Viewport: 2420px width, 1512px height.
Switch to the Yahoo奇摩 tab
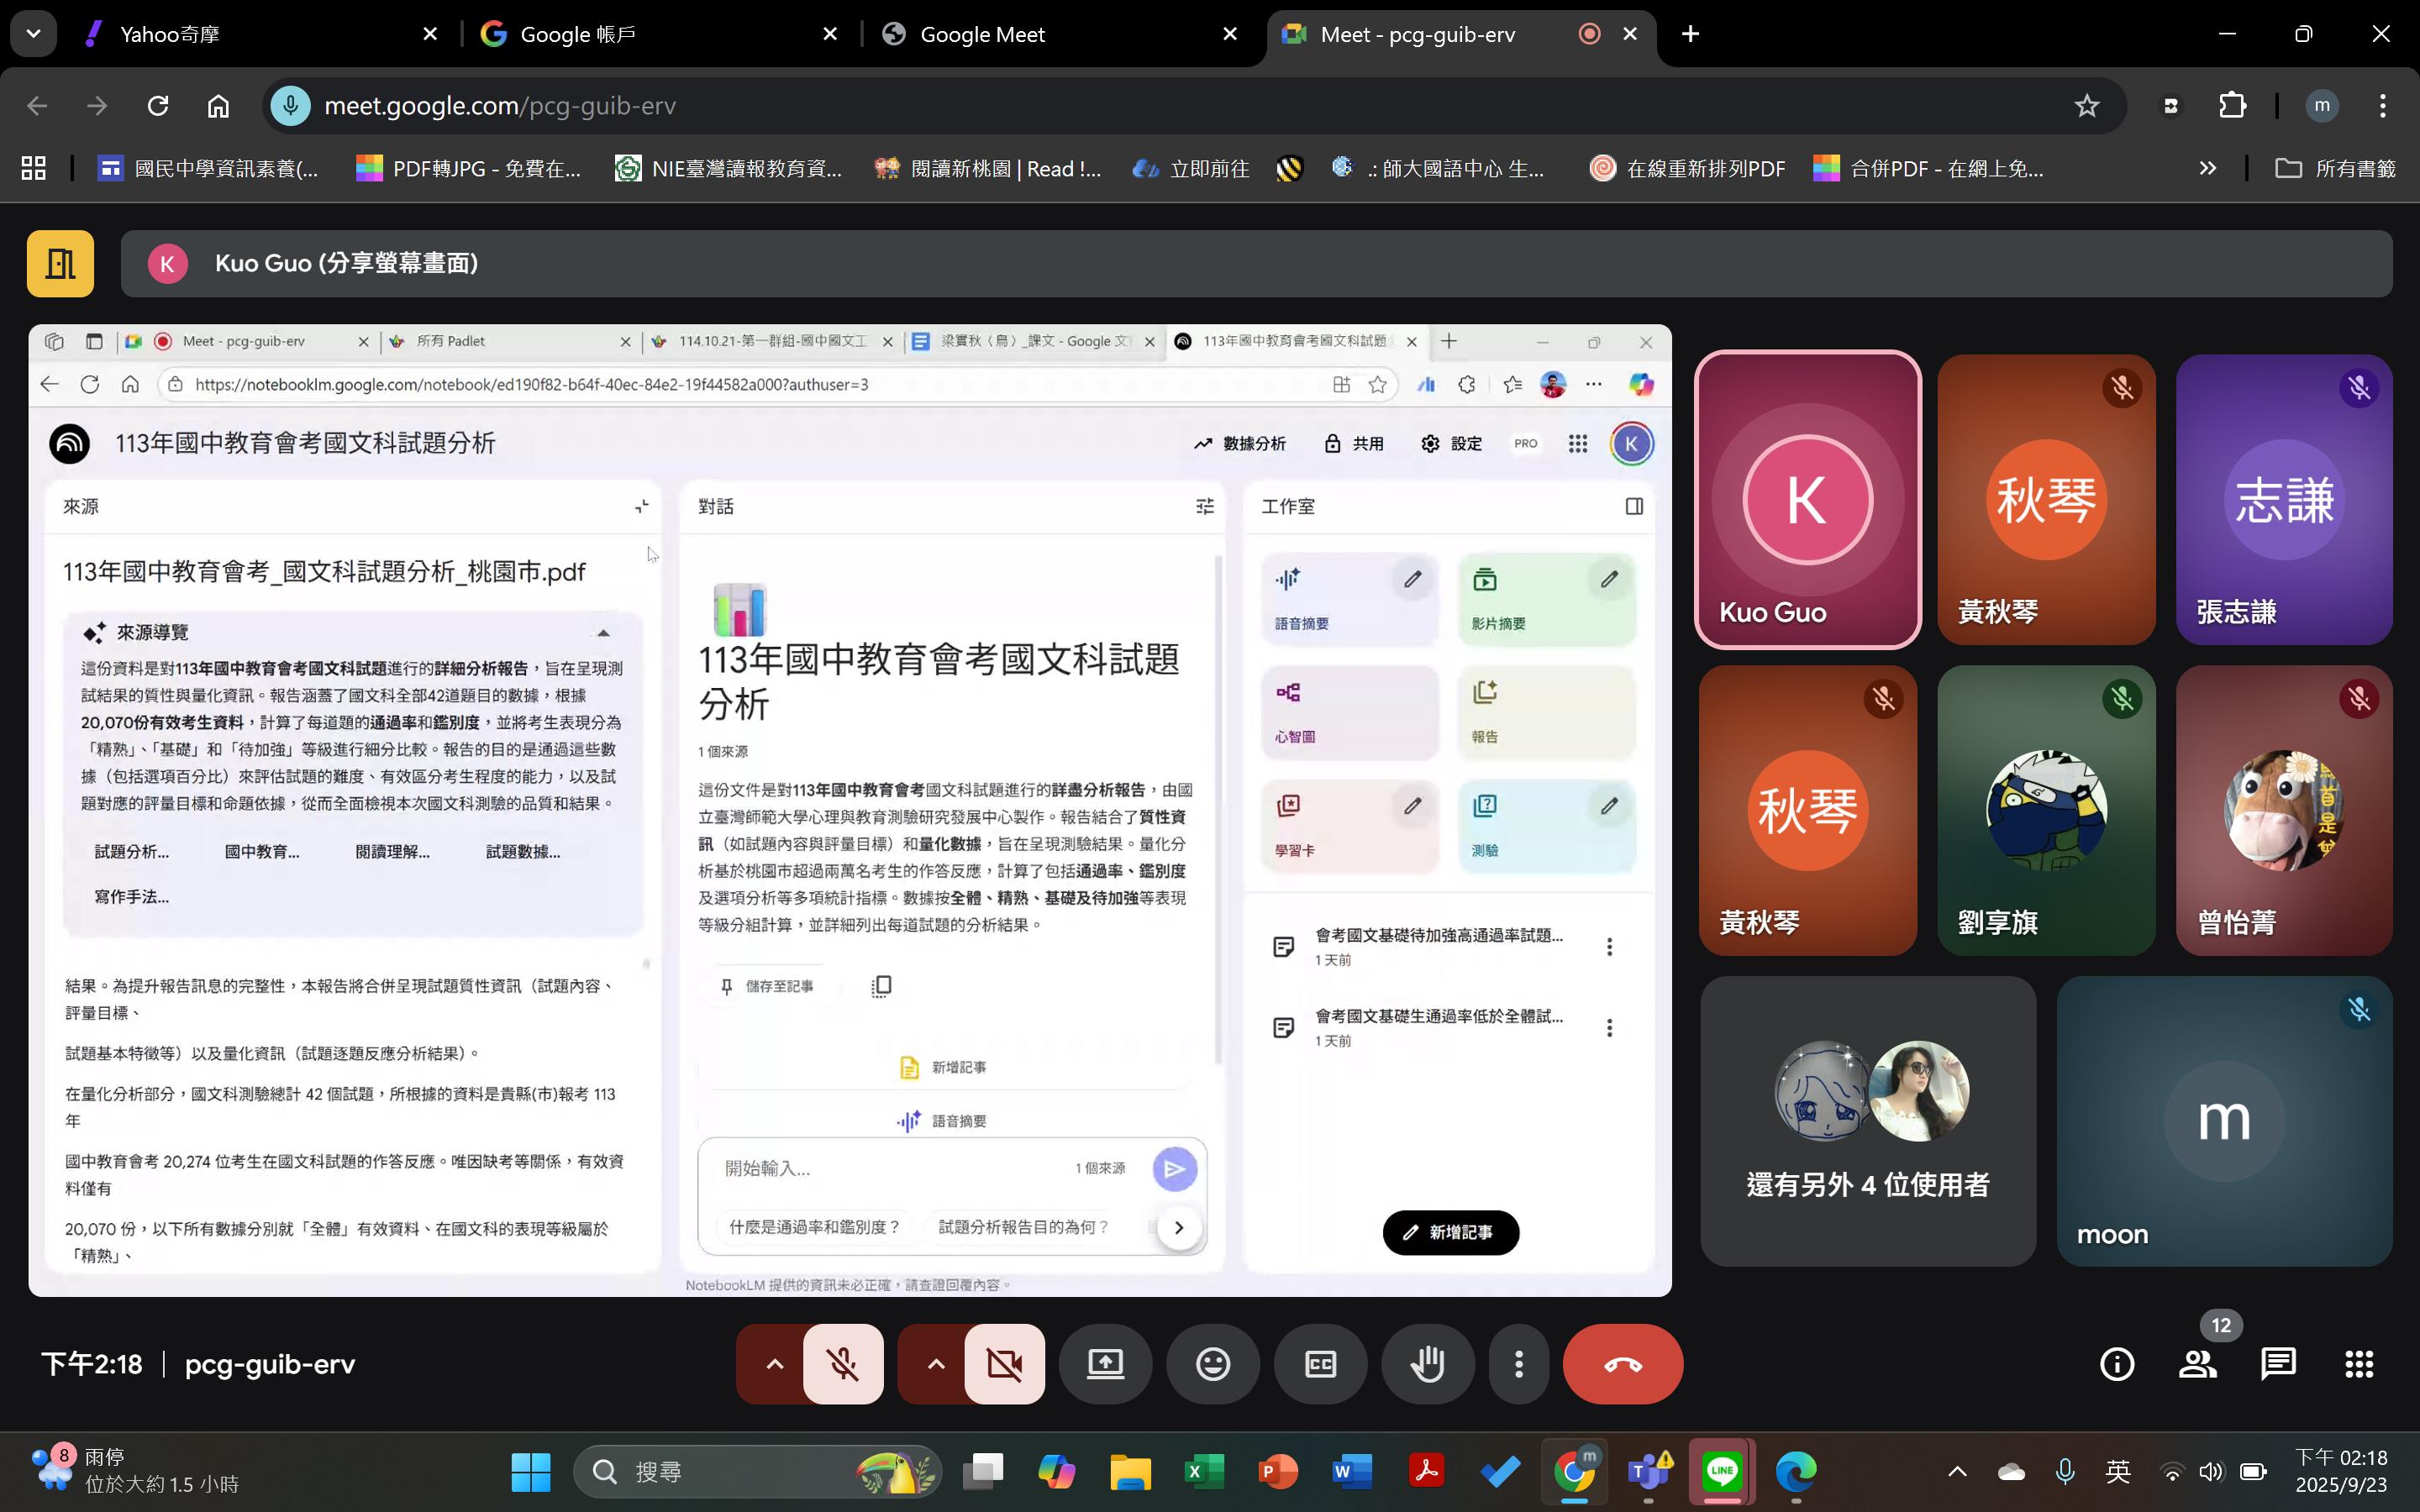coord(250,34)
